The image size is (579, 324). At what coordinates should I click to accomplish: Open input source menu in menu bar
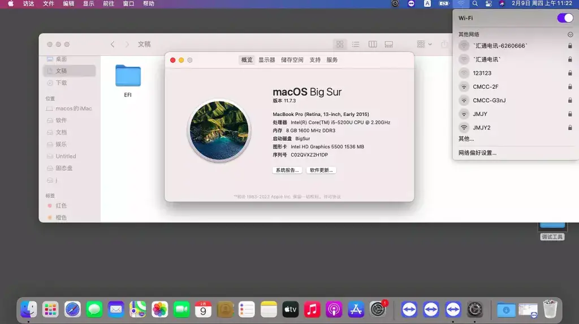(427, 4)
